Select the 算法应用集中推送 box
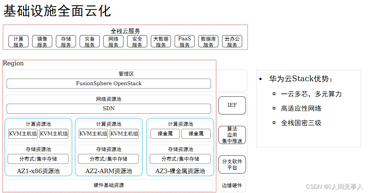This screenshot has height=193, width=368. tap(232, 135)
